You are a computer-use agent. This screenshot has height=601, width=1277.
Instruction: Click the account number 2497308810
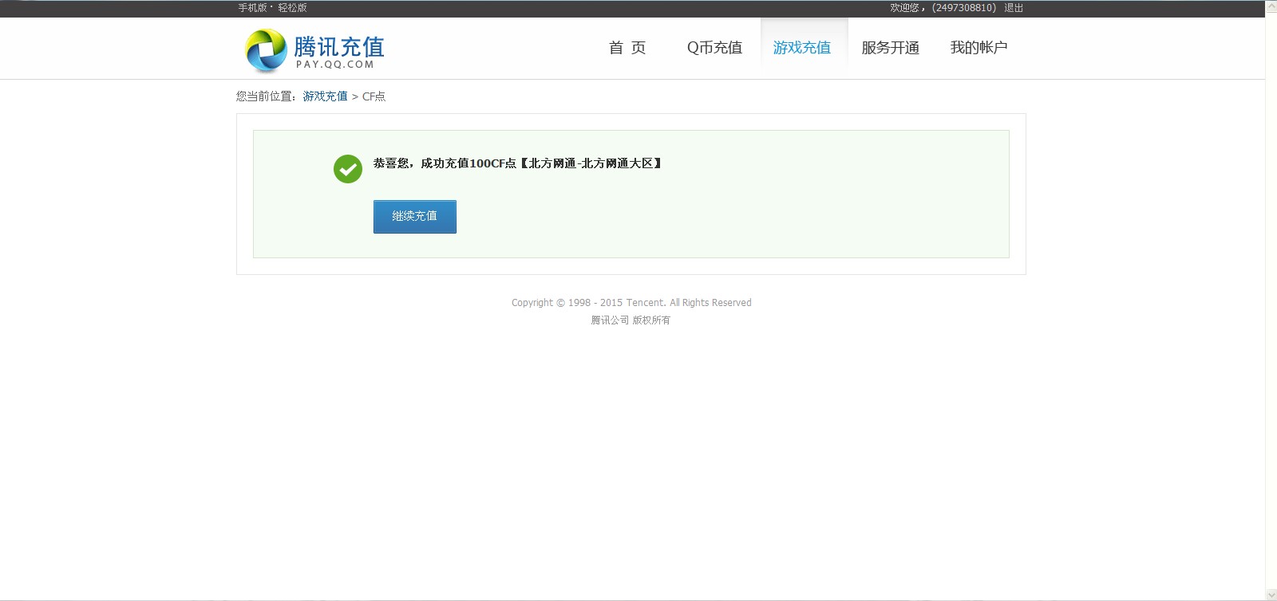click(964, 8)
